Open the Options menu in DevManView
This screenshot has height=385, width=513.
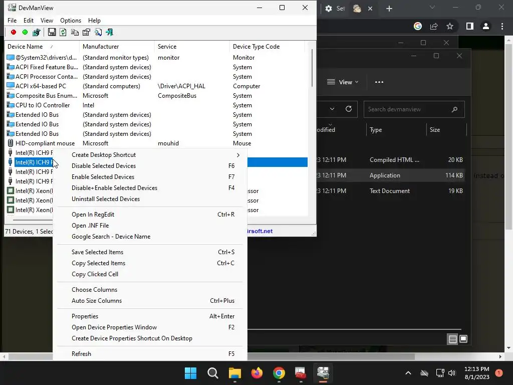click(x=71, y=20)
